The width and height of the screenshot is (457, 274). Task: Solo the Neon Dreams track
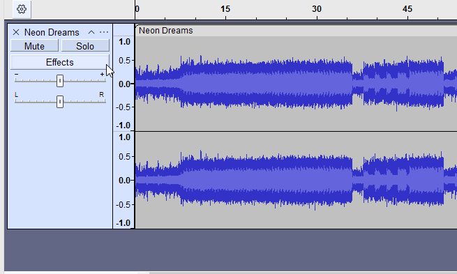coord(85,46)
